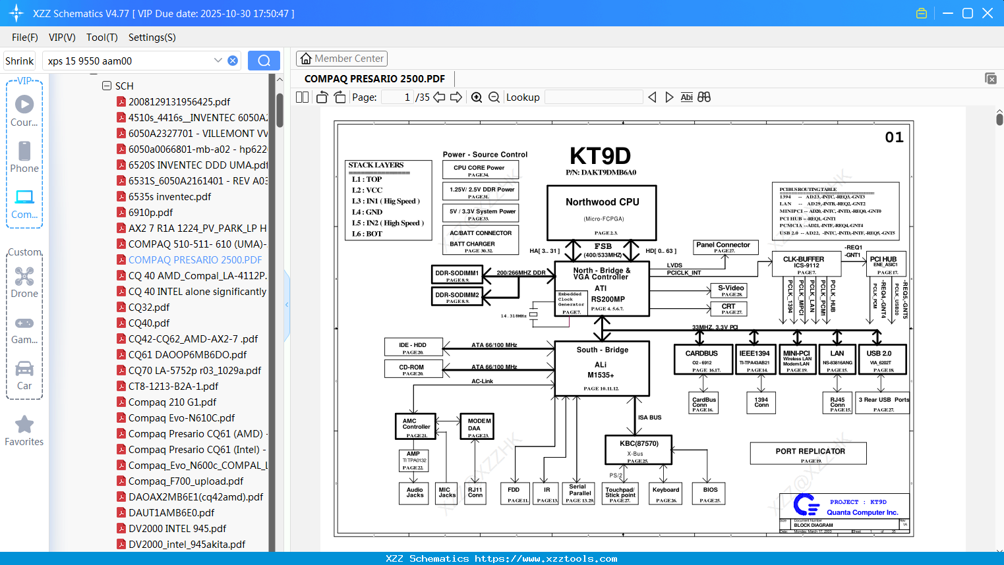Go to the previous page with left arrow

tap(439, 97)
